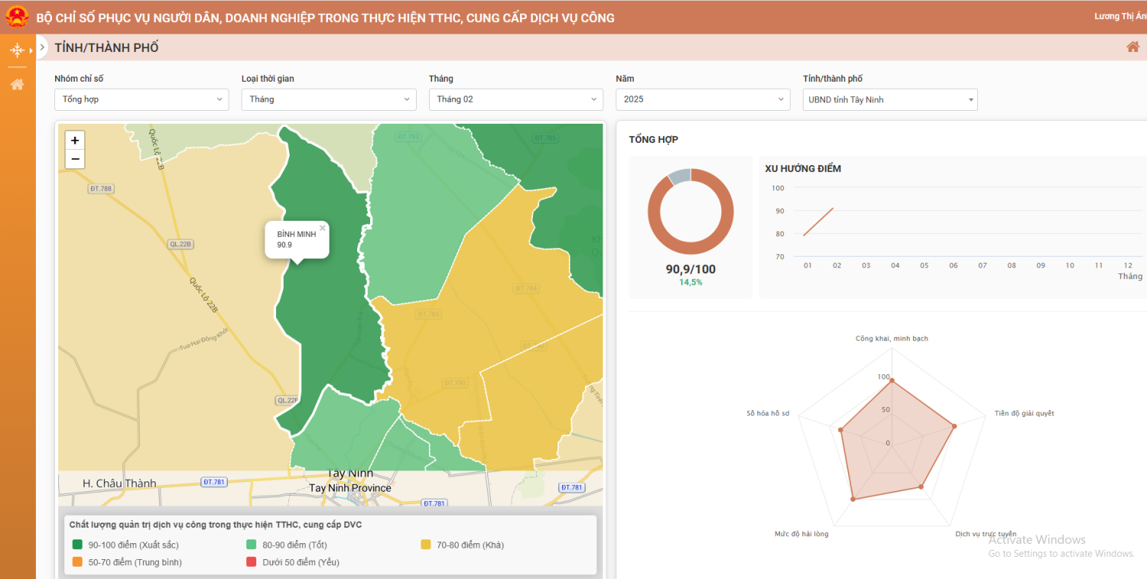
Task: Click the 80-90 điểm (Tốt) legend swatch
Action: 251,545
